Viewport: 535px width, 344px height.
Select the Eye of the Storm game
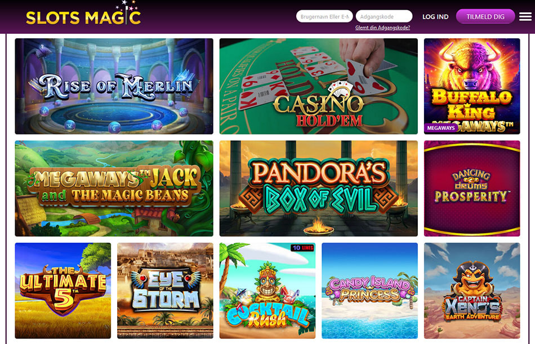(x=165, y=291)
